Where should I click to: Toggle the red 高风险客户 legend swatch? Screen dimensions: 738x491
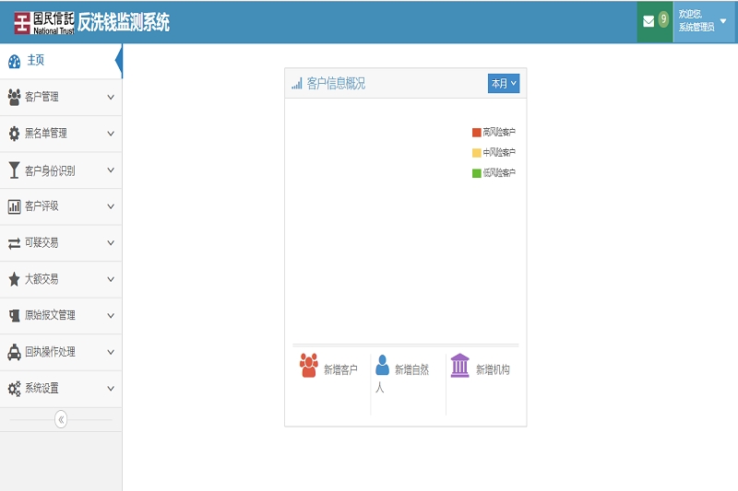pyautogui.click(x=476, y=133)
